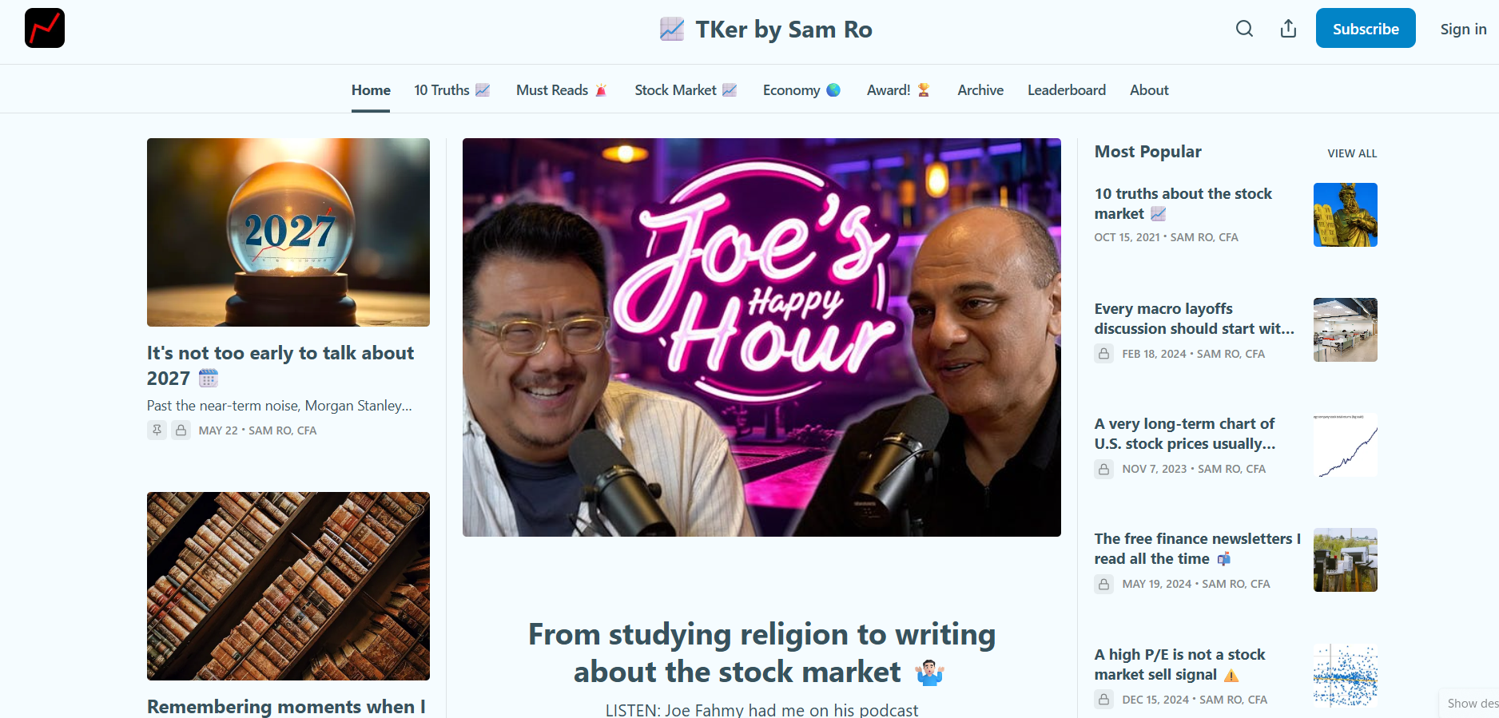This screenshot has height=718, width=1499.
Task: Open the Leaderboard tab
Action: click(1067, 90)
